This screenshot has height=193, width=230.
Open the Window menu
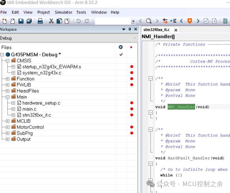click(99, 12)
